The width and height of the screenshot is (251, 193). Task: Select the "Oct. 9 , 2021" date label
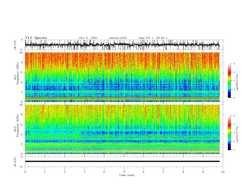pyautogui.click(x=88, y=38)
